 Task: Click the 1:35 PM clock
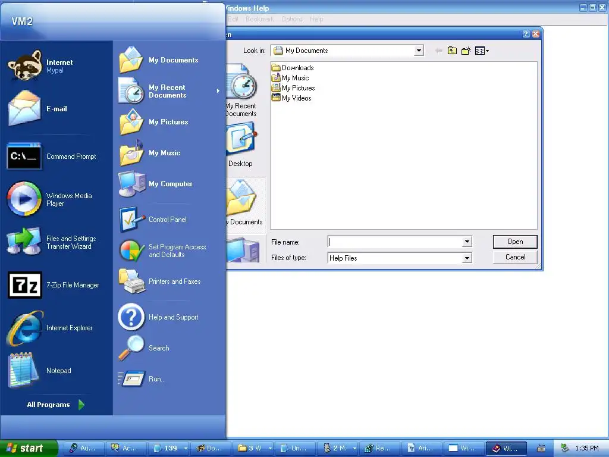(587, 449)
